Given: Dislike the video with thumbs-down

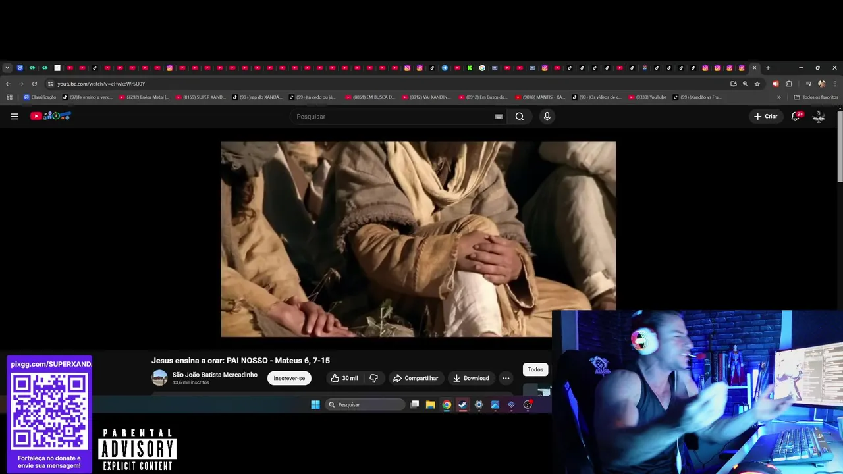Looking at the screenshot, I should [373, 378].
